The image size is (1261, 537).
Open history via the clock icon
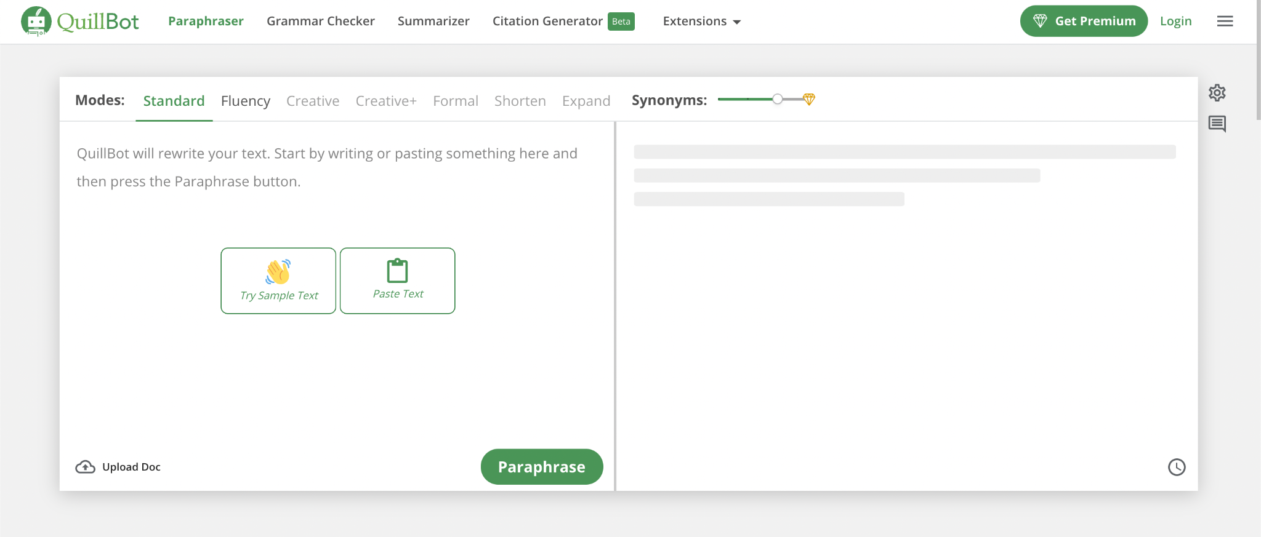click(1176, 467)
